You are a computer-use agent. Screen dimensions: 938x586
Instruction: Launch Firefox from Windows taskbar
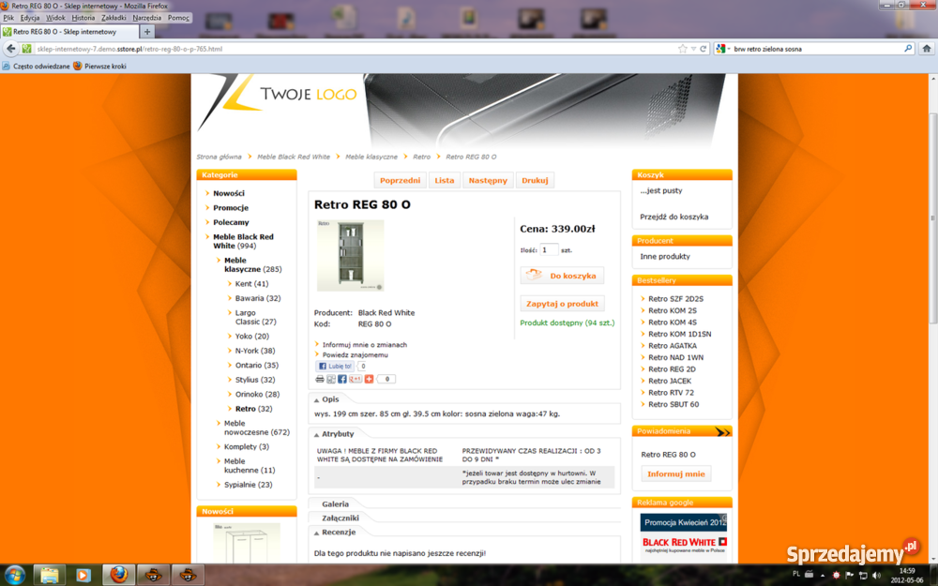tap(117, 574)
